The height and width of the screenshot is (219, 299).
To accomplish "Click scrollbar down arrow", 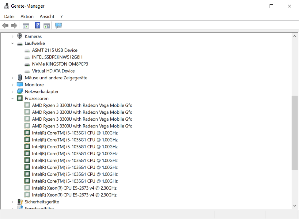I will (x=294, y=206).
